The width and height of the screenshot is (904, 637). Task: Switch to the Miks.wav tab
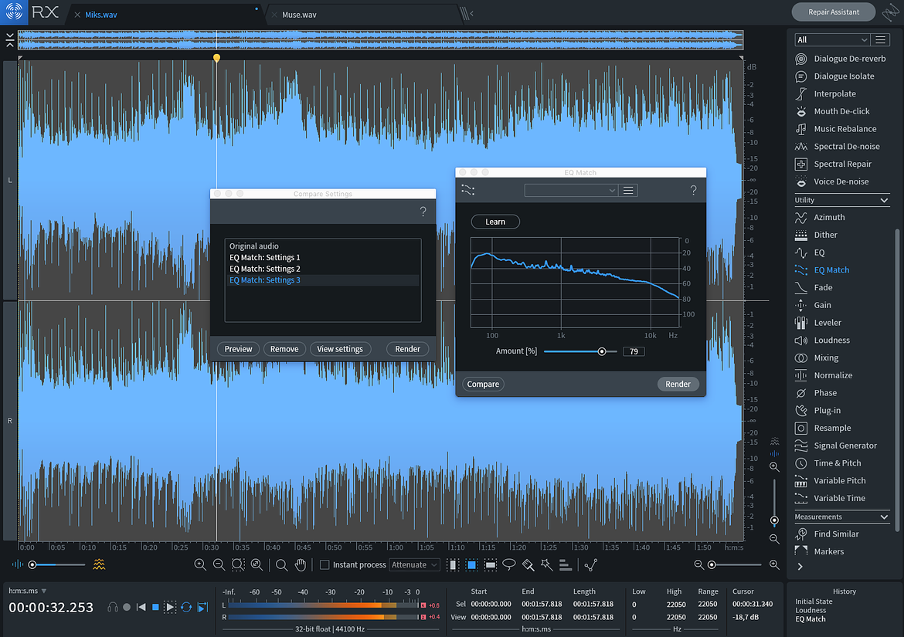101,15
